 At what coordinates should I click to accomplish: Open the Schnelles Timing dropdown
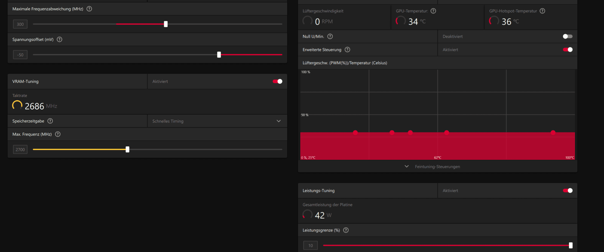(217, 121)
